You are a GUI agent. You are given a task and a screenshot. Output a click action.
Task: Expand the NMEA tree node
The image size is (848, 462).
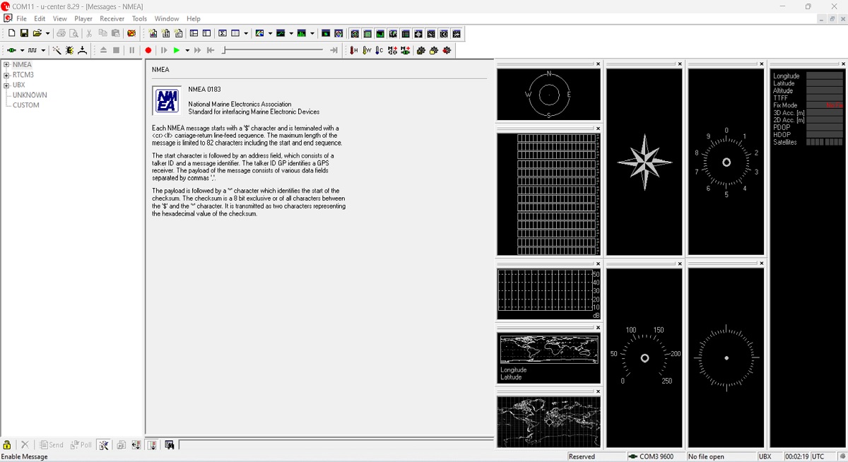[6, 65]
